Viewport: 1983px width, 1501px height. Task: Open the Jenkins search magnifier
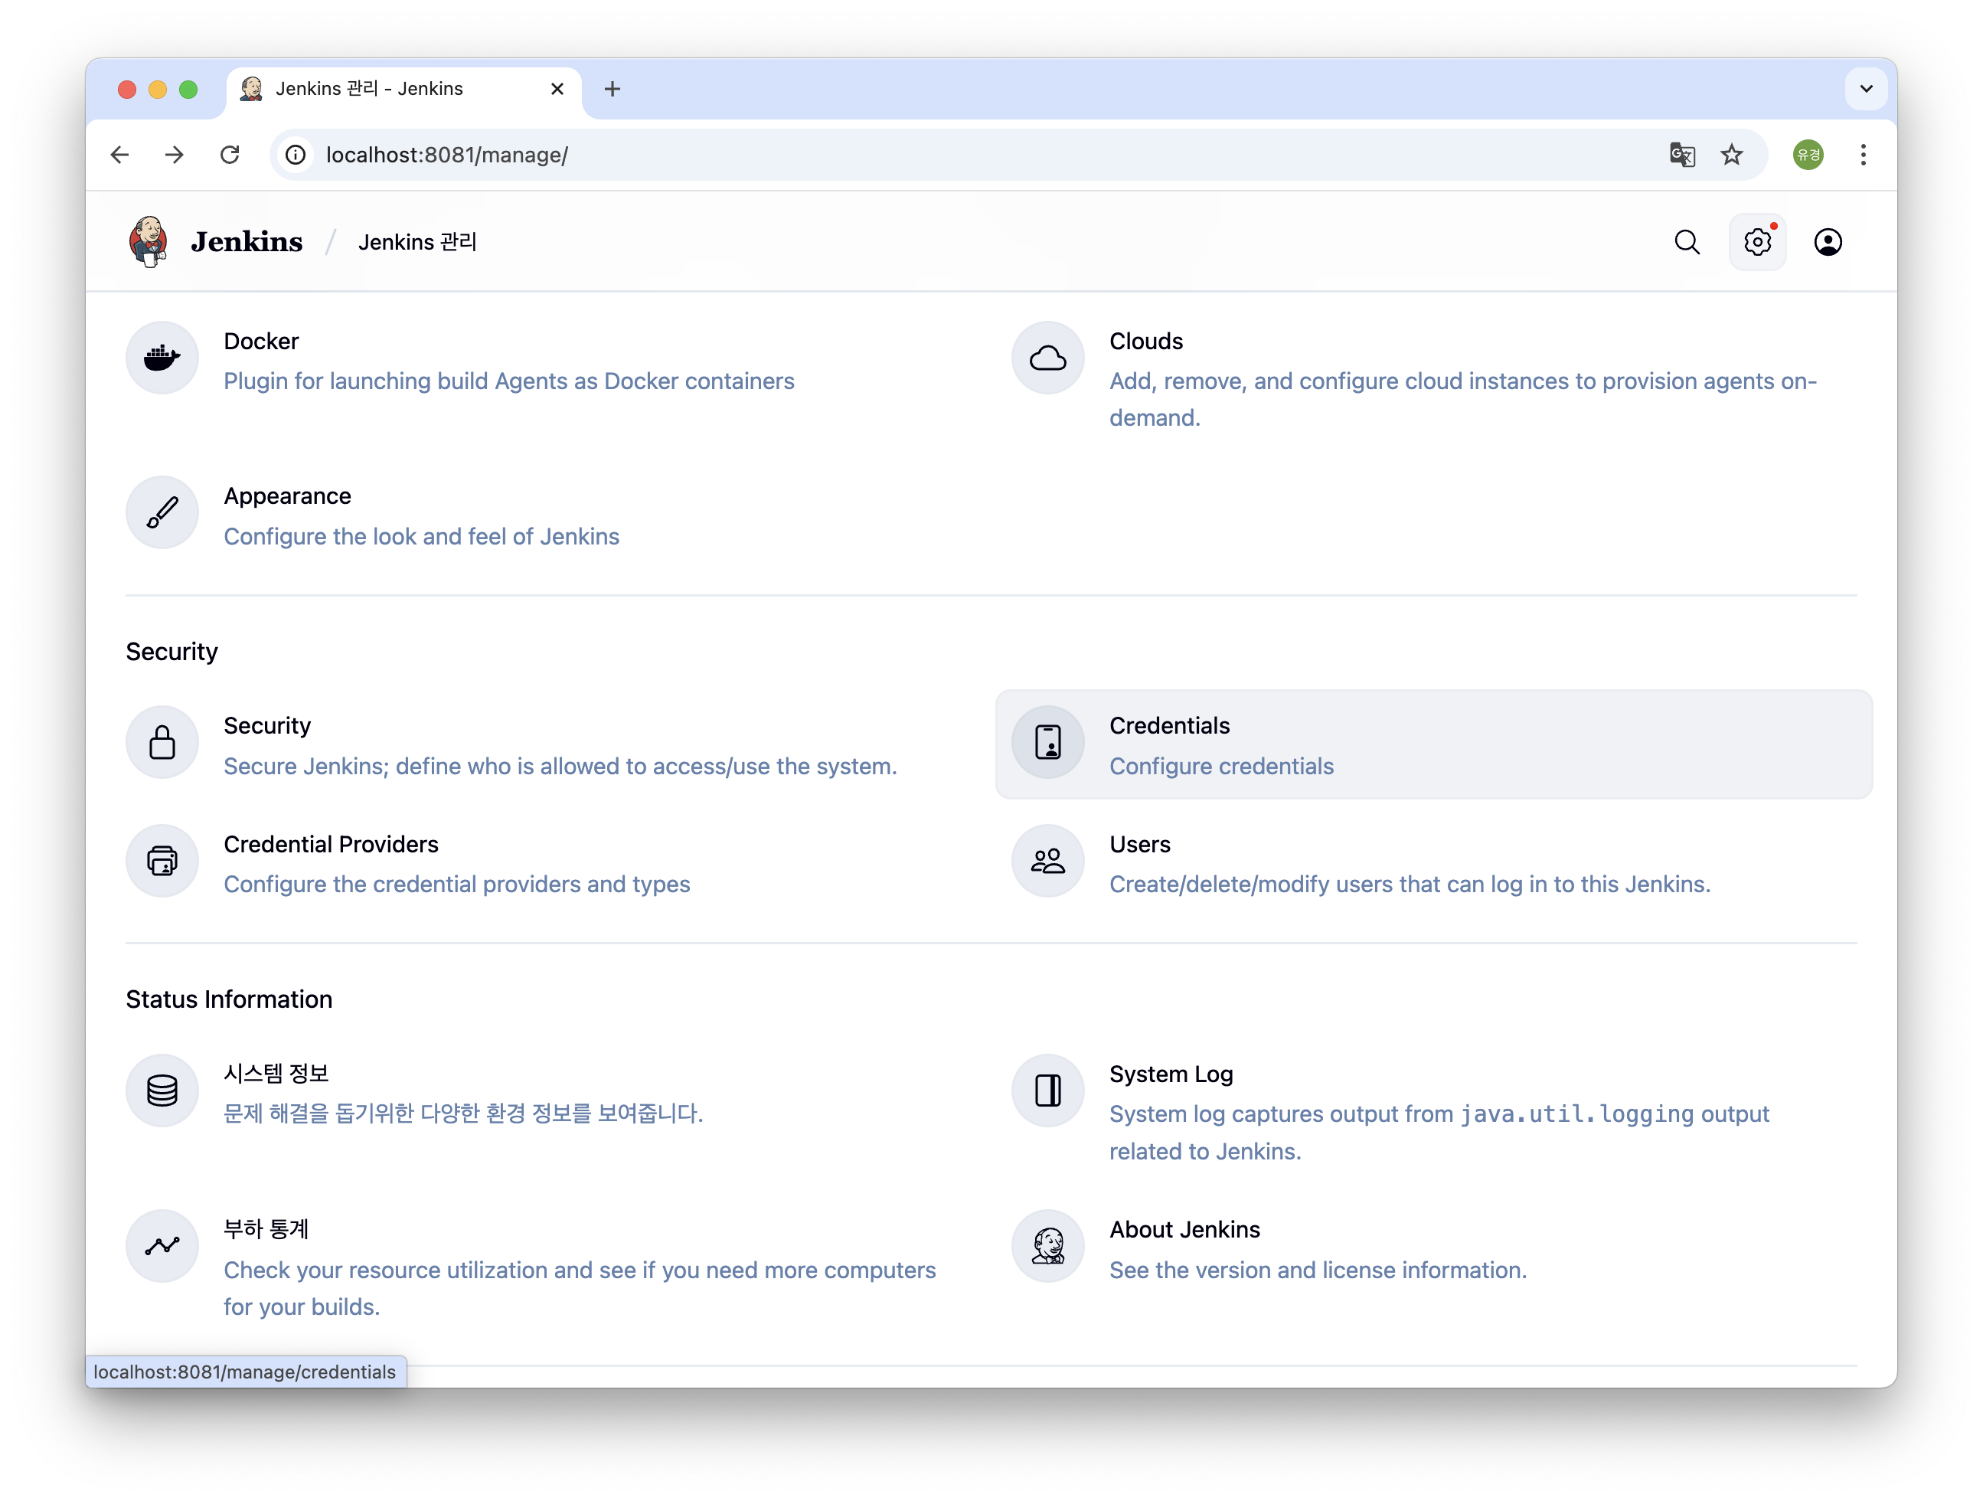click(1686, 242)
